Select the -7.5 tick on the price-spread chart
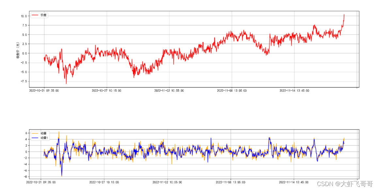Screen dimensions: 378x190 pos(24,81)
